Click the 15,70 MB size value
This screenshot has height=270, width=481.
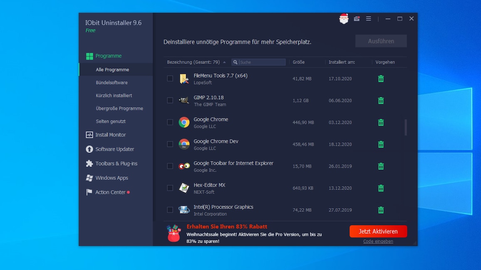pyautogui.click(x=302, y=166)
